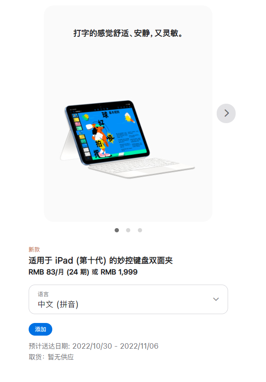
Task: Click the iPad screen in the product photo
Action: tap(109, 132)
